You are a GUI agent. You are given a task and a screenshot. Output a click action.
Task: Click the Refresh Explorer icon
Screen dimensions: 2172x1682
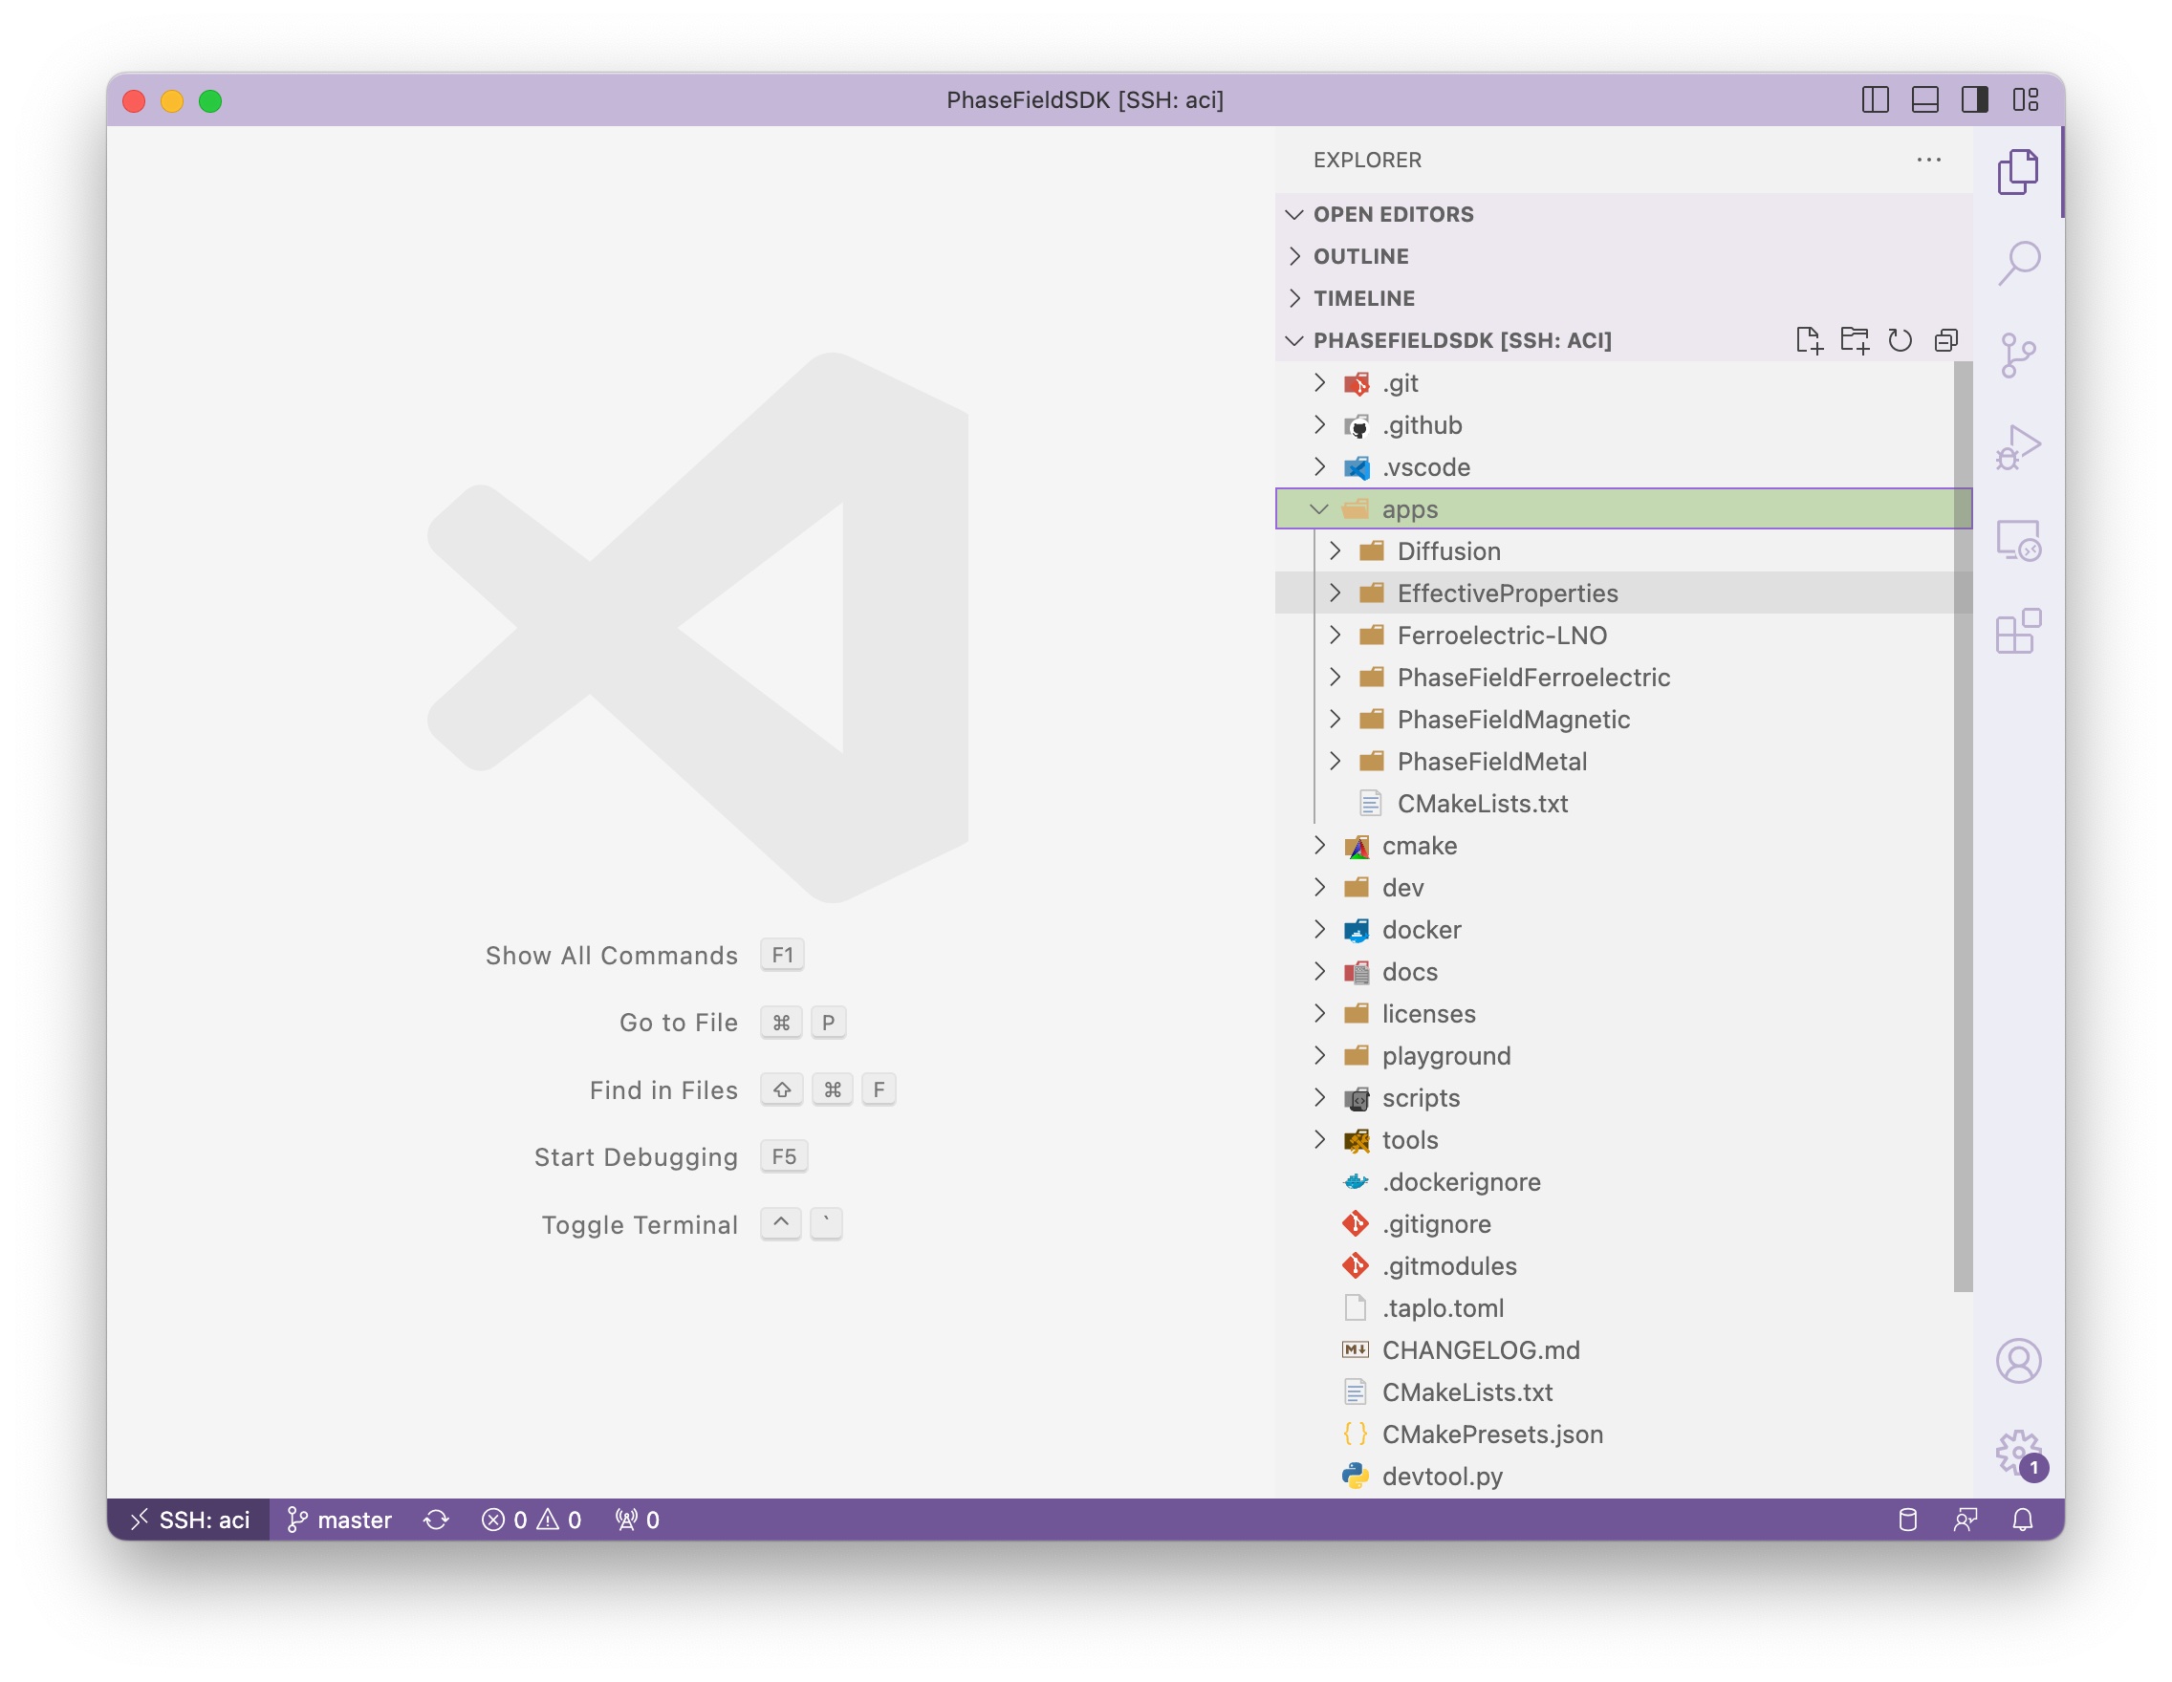pos(1900,340)
